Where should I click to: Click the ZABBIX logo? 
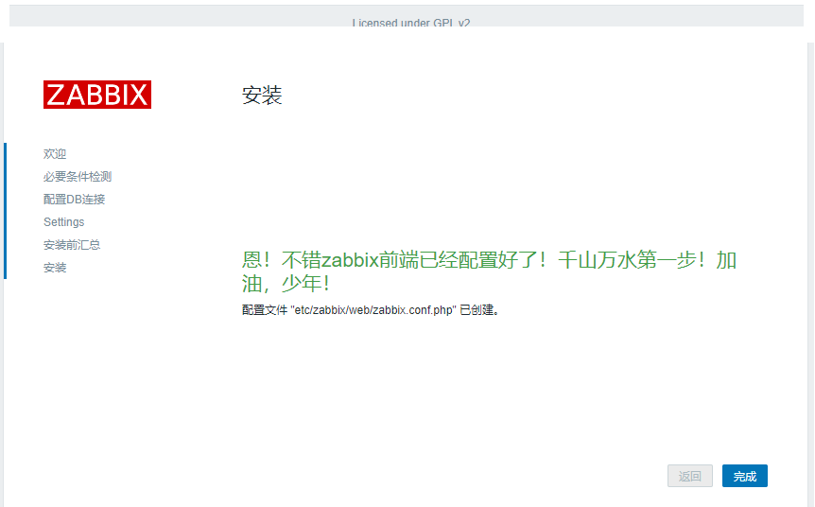(x=97, y=95)
